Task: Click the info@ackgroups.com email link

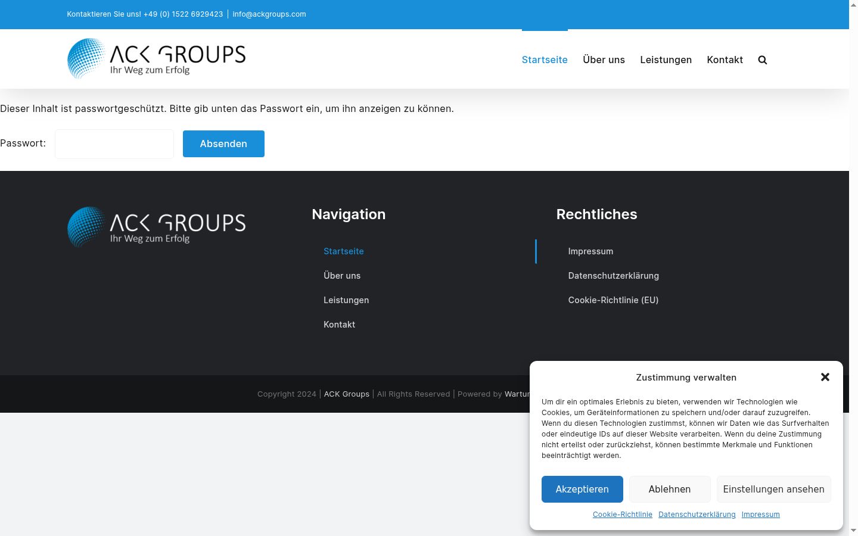Action: 269,14
